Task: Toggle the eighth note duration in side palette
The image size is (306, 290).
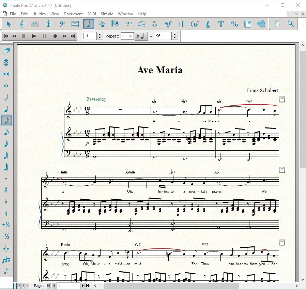Action: [6, 120]
